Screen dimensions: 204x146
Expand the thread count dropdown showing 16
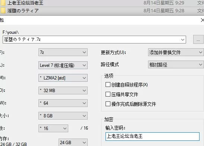[53, 129]
